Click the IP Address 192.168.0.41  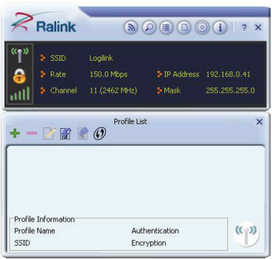(x=228, y=74)
